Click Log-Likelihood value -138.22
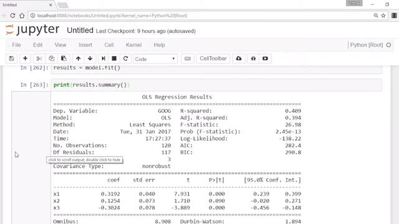399x224 pixels. coord(290,139)
